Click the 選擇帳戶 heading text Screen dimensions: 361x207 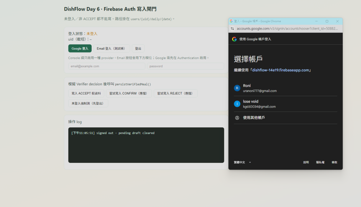click(248, 59)
